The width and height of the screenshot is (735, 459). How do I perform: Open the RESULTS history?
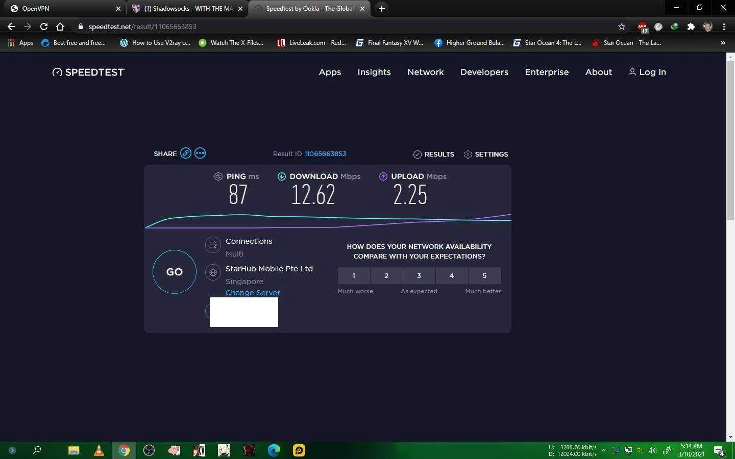pos(433,154)
